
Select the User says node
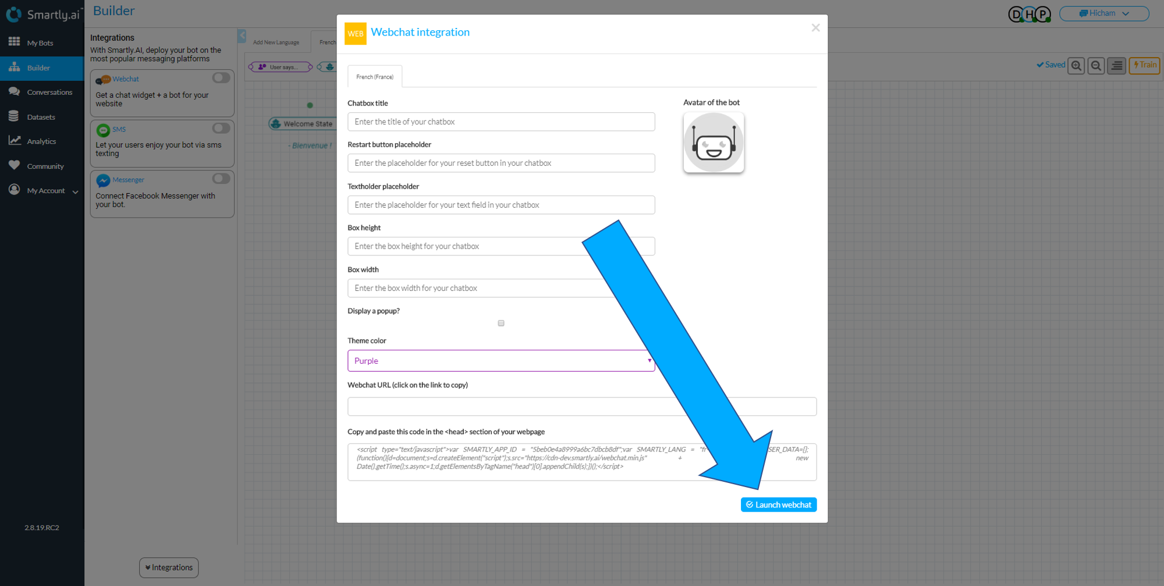tap(281, 67)
